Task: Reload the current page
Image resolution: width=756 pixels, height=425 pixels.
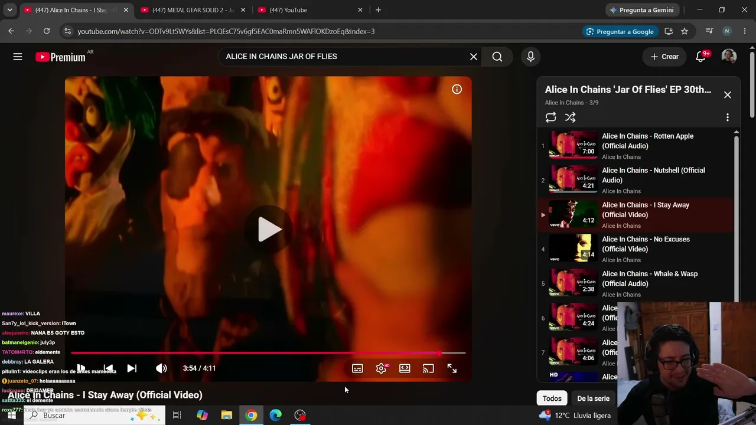Action: [47, 31]
